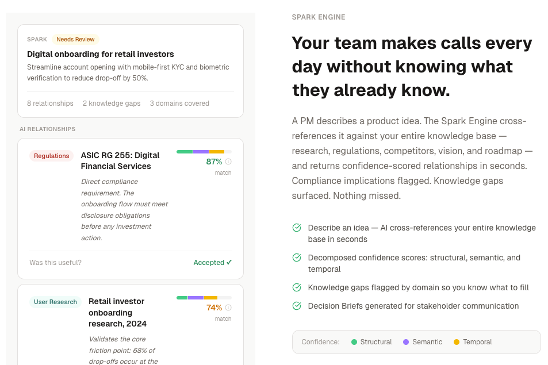Screen dimensions: 548x365
Task: Click the 'Semantic' legend label
Action: (427, 342)
